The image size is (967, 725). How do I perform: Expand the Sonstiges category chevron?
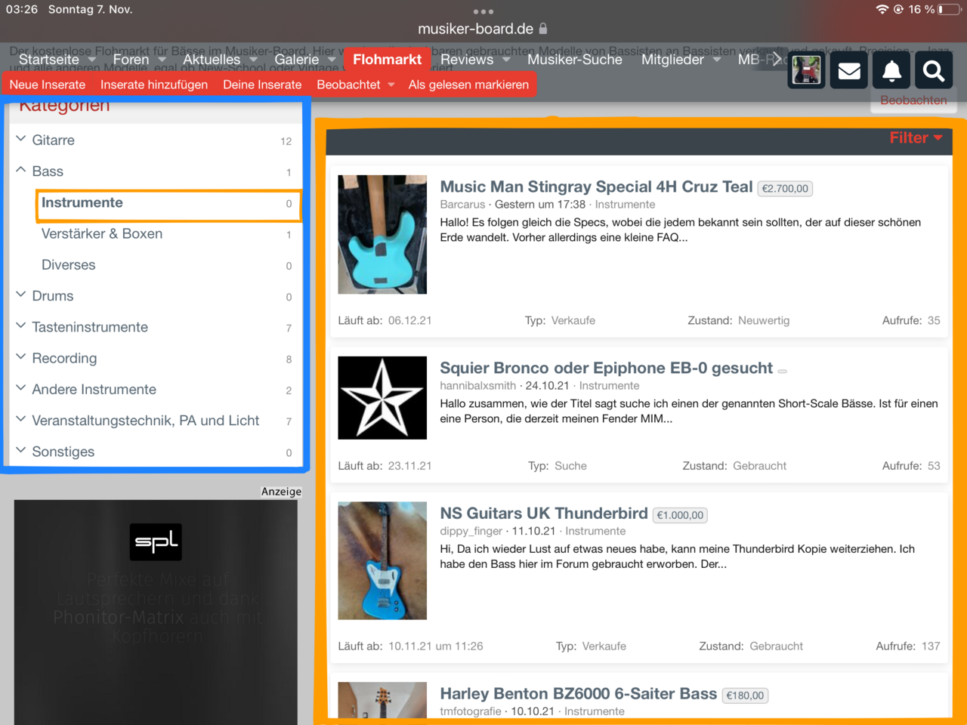(x=21, y=450)
